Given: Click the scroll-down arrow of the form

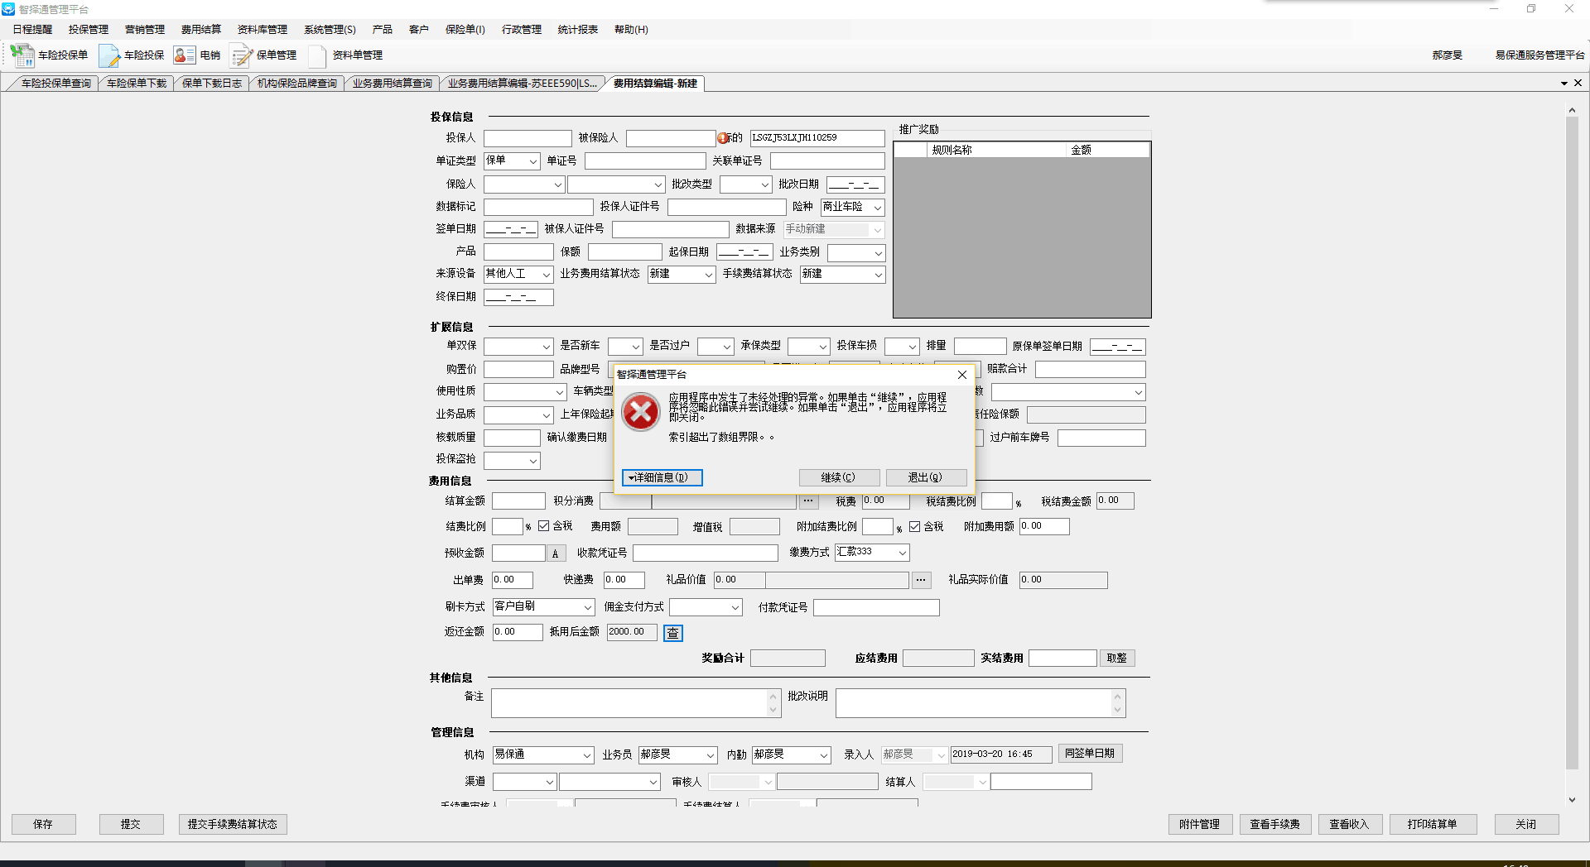Looking at the screenshot, I should [1572, 800].
